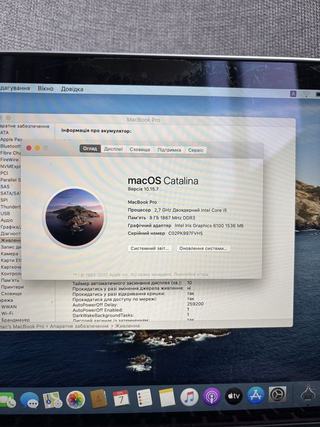The height and width of the screenshot is (427, 320).
Task: Click the macOS Catalina round logo image
Action: click(75, 217)
